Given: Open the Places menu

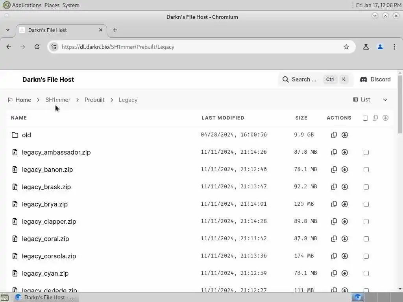Looking at the screenshot, I should pyautogui.click(x=52, y=5).
